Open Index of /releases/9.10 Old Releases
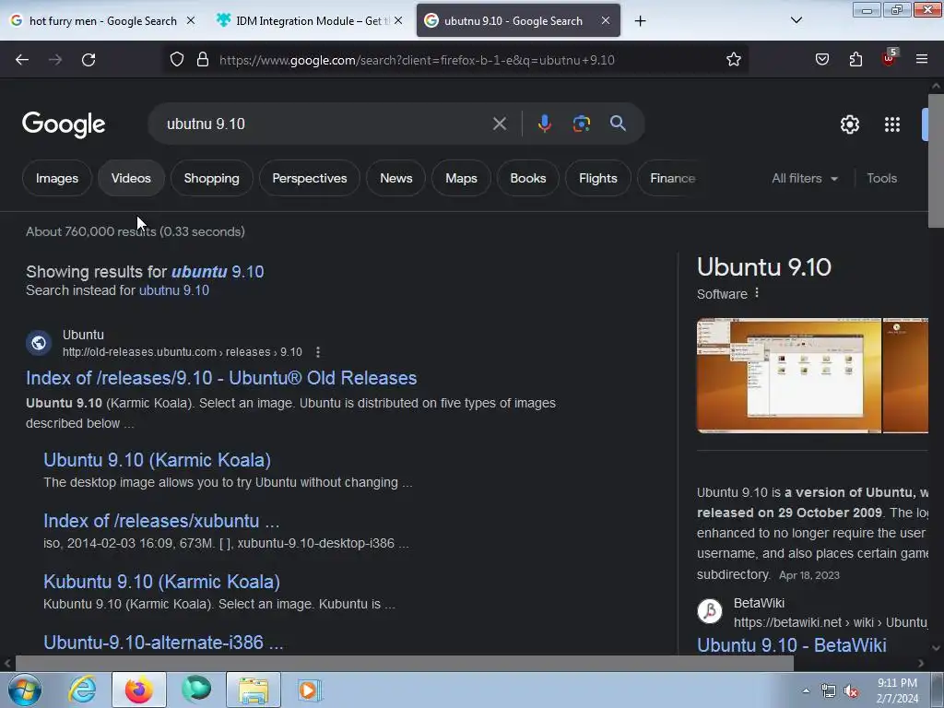Viewport: 944px width, 708px height. tap(221, 377)
